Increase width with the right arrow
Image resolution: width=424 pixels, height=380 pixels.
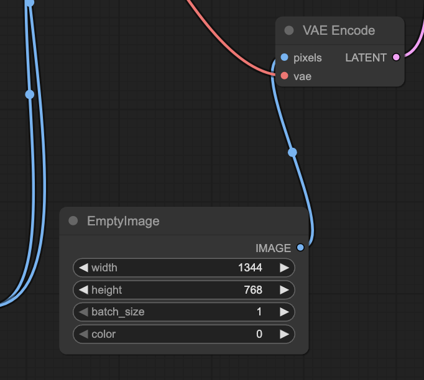click(285, 268)
